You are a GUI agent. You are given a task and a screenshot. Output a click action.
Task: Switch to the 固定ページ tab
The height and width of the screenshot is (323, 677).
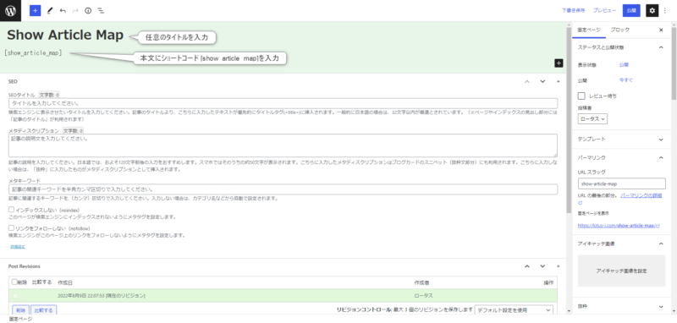coord(588,30)
